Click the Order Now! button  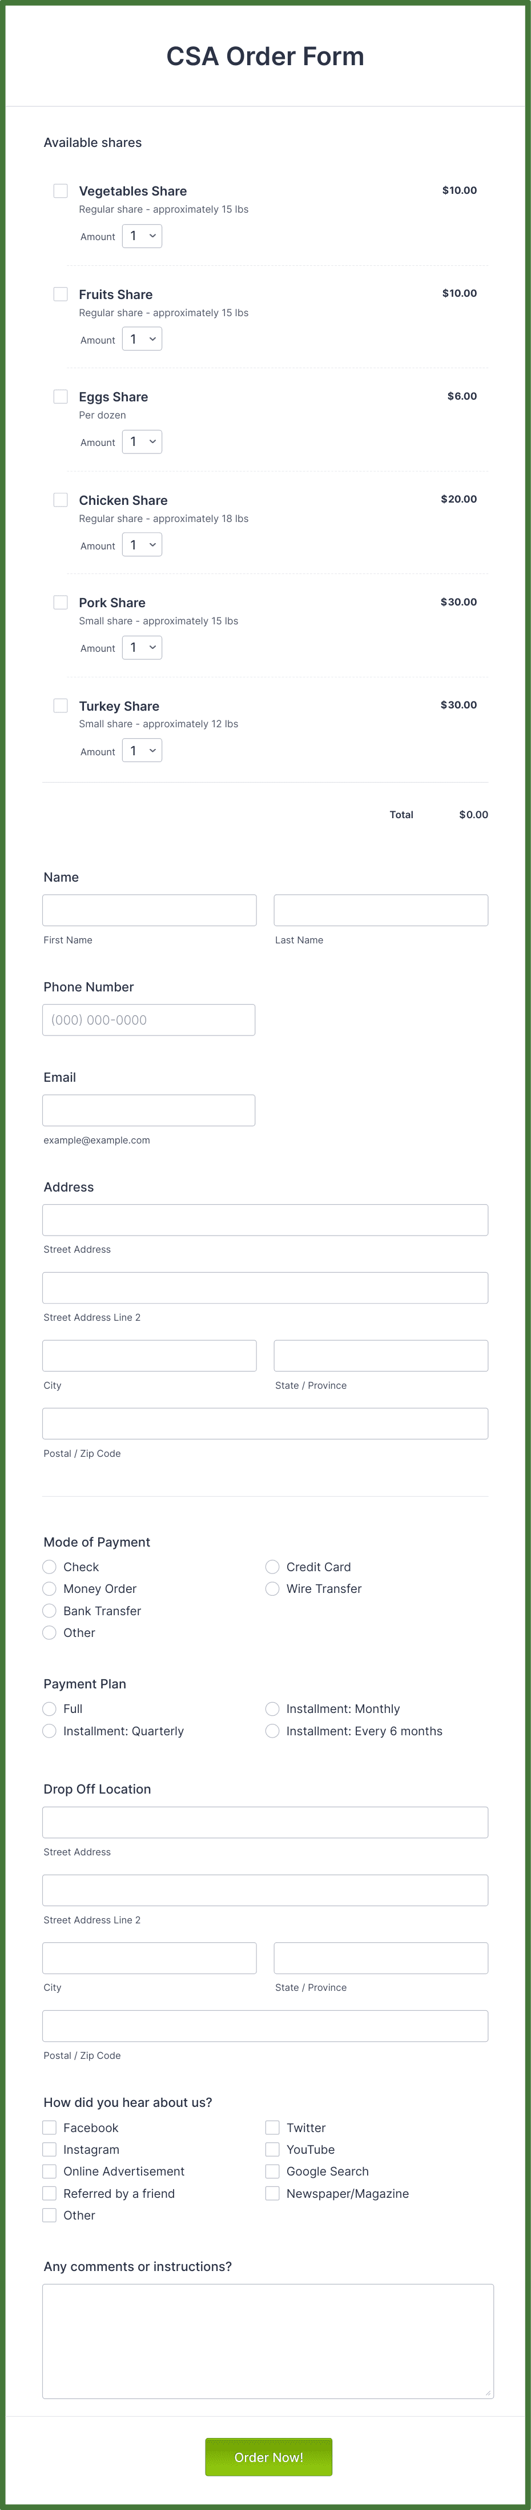267,2456
